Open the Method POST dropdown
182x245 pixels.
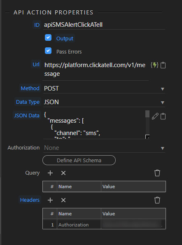[104, 89]
